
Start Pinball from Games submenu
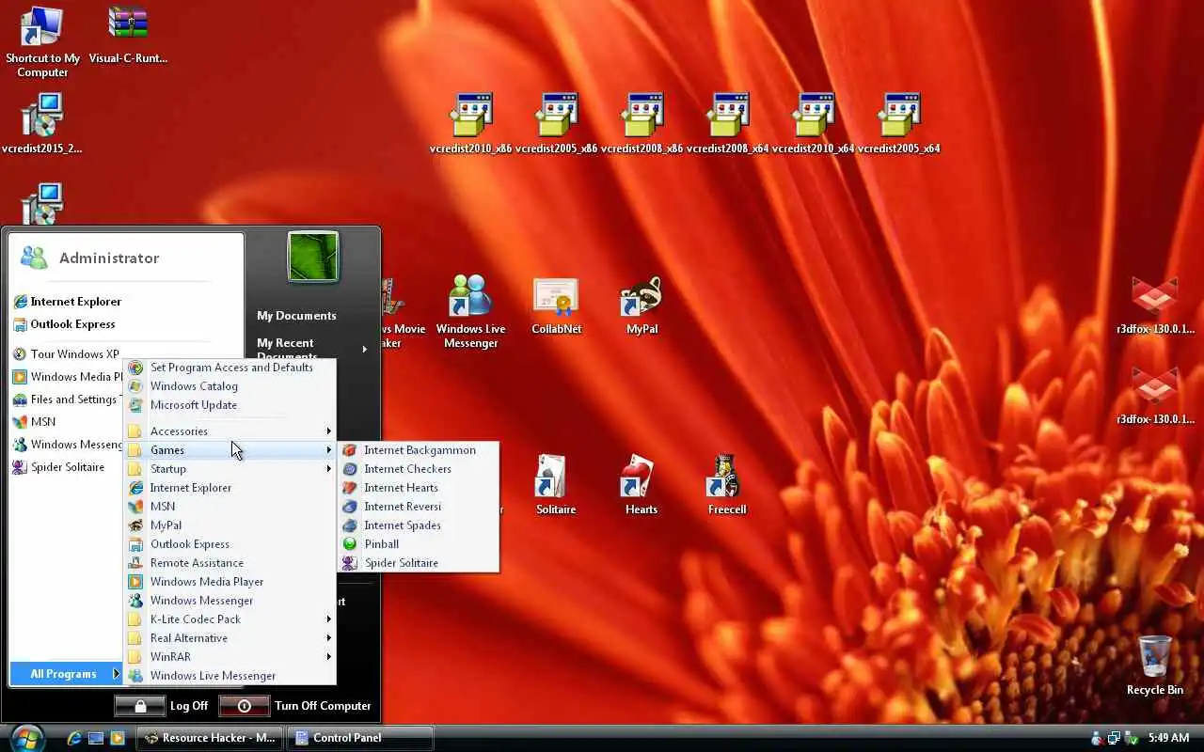point(419,544)
